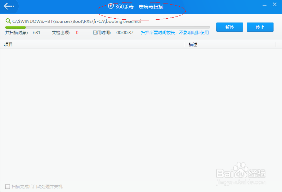The height and width of the screenshot is (192, 282).
Task: Click the 共扫描对象 label
Action: point(17,33)
